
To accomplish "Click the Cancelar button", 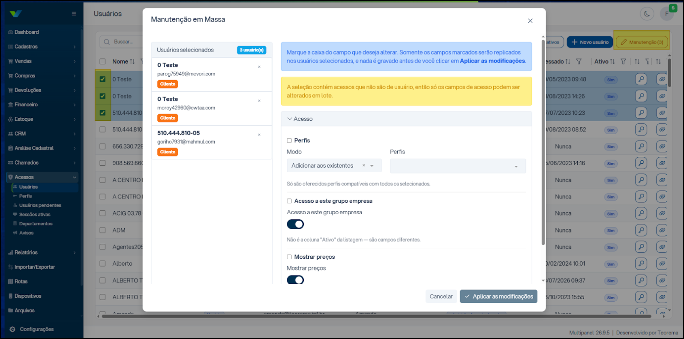I will 441,297.
